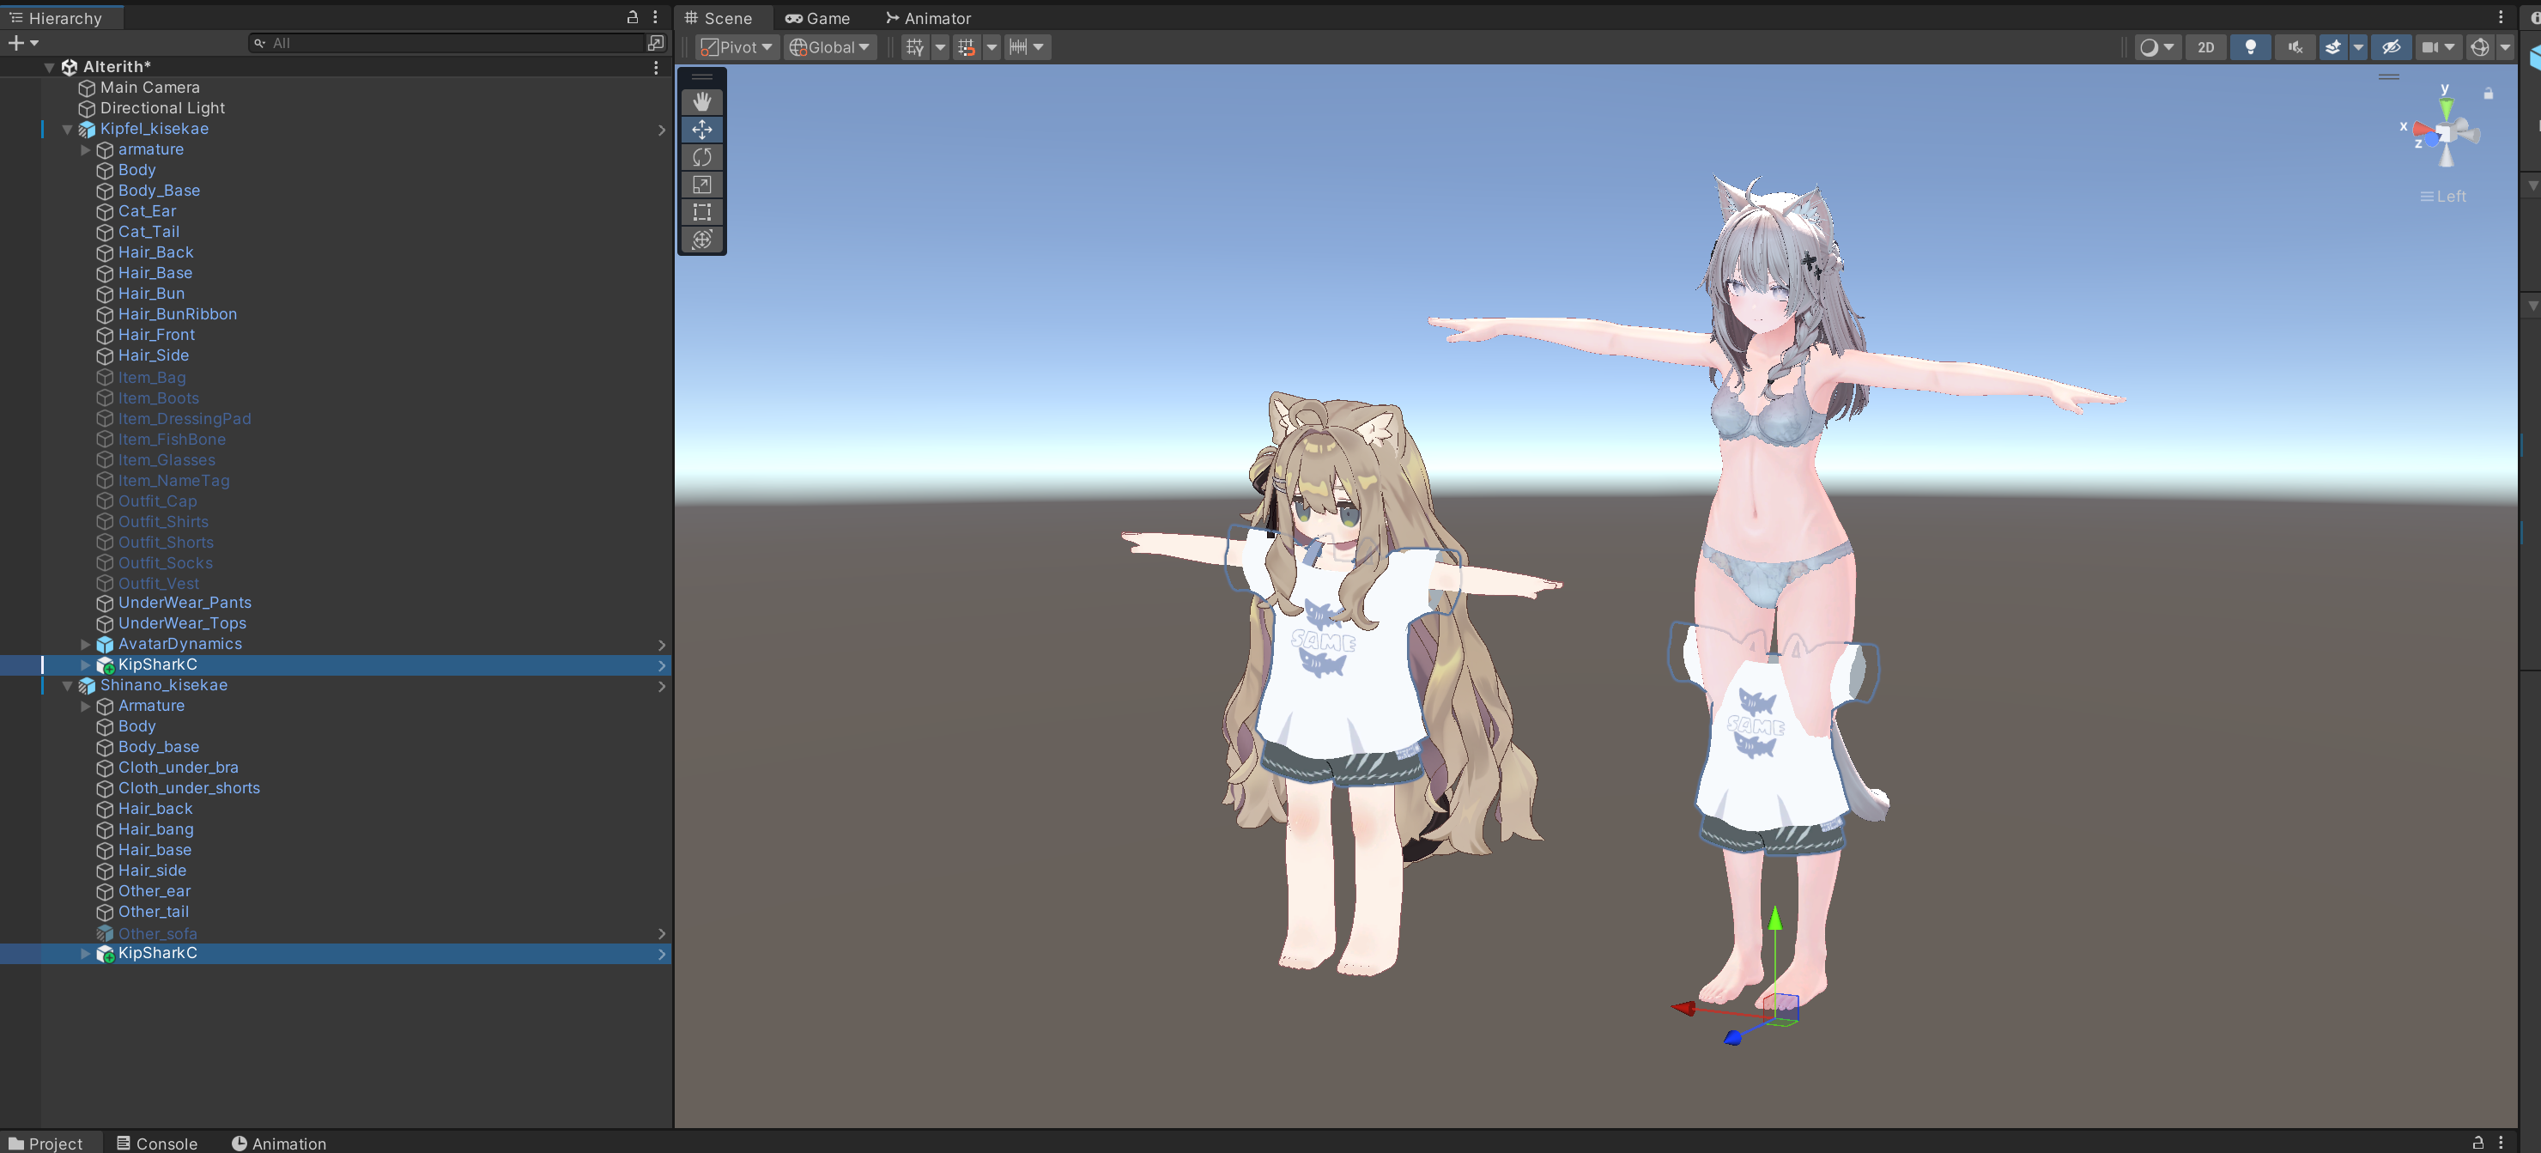Expand the lower KipSharkC under Shinano_kisekae
This screenshot has width=2541, height=1153.
(85, 953)
